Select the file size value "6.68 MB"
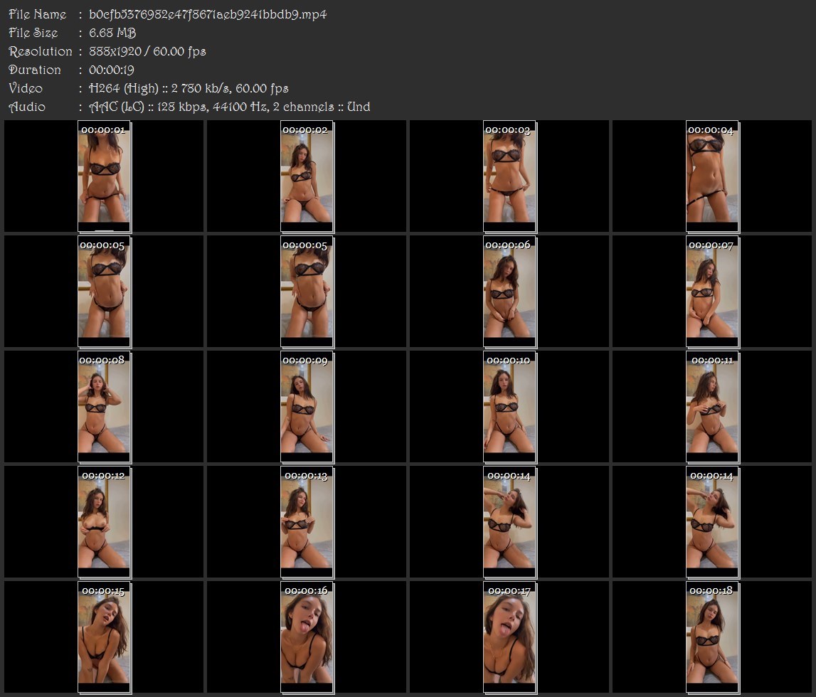 112,33
